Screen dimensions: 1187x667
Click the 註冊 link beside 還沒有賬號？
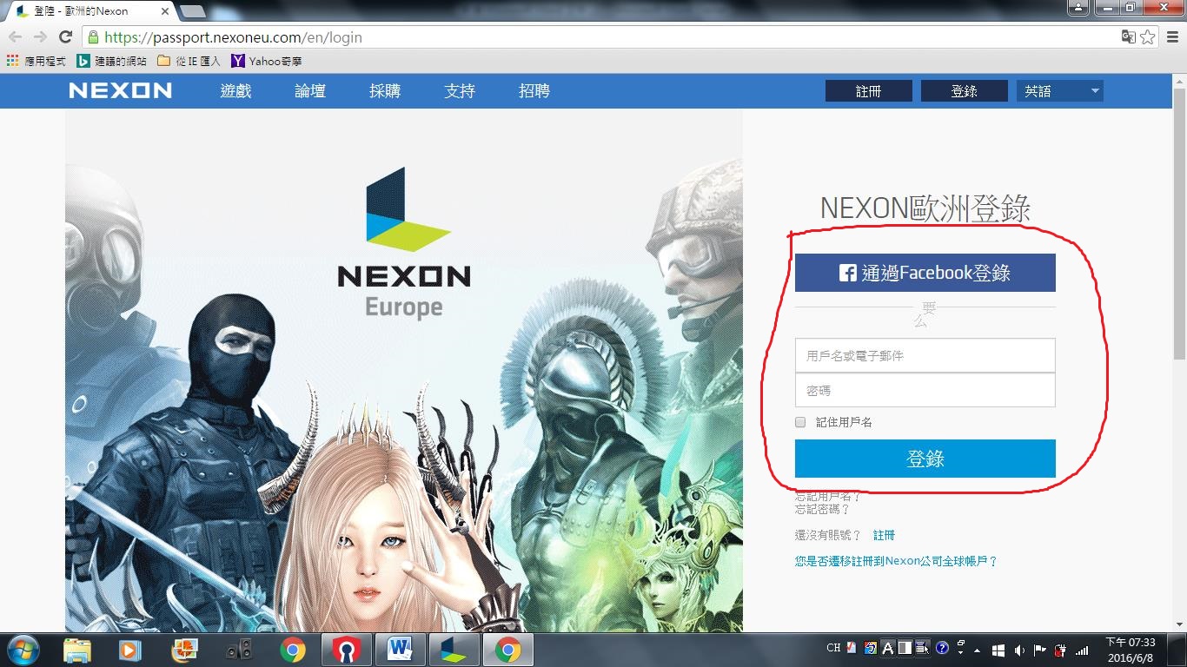click(x=884, y=535)
